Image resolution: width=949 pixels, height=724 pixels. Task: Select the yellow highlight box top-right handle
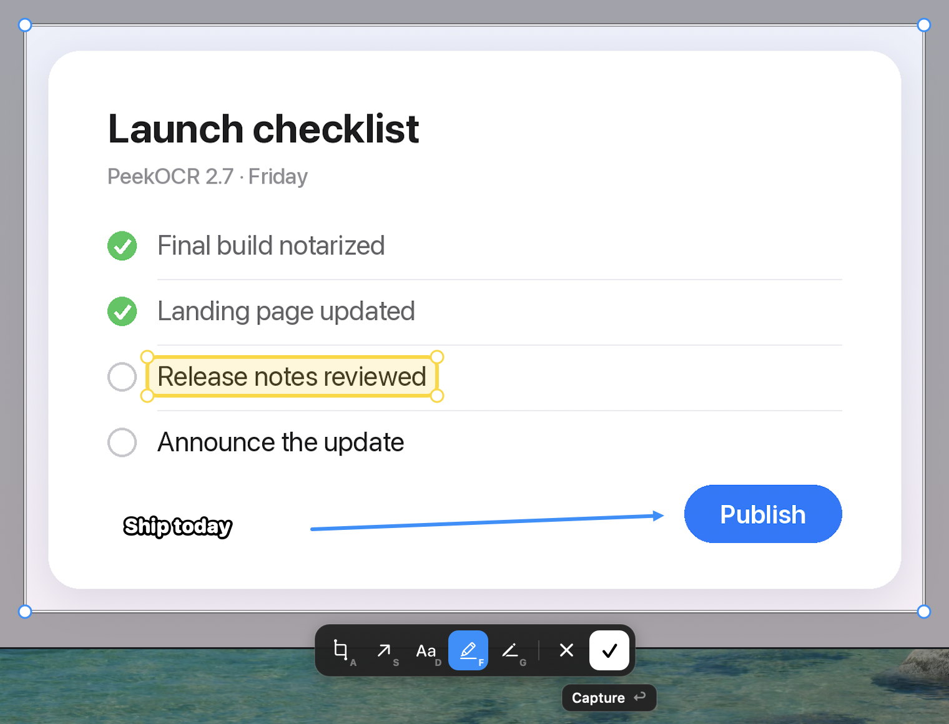[x=437, y=357]
